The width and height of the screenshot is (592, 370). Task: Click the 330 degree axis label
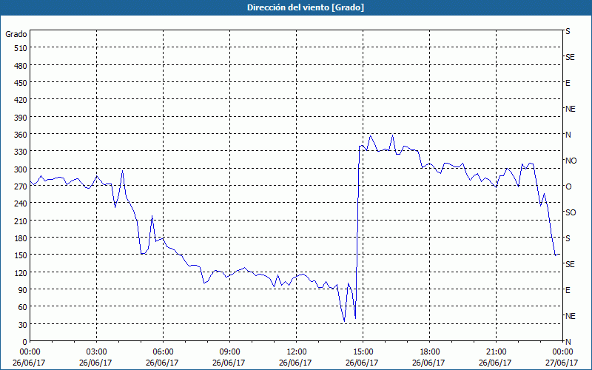point(21,152)
